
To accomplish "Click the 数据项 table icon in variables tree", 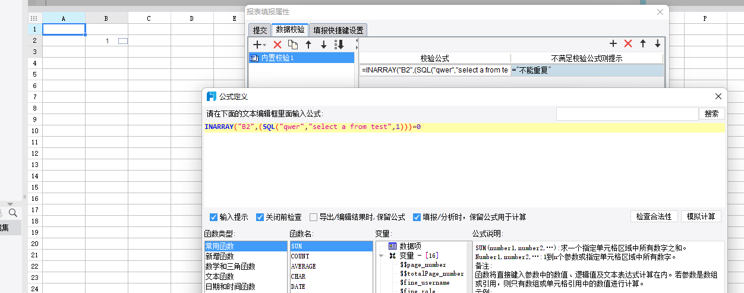I will tap(392, 246).
